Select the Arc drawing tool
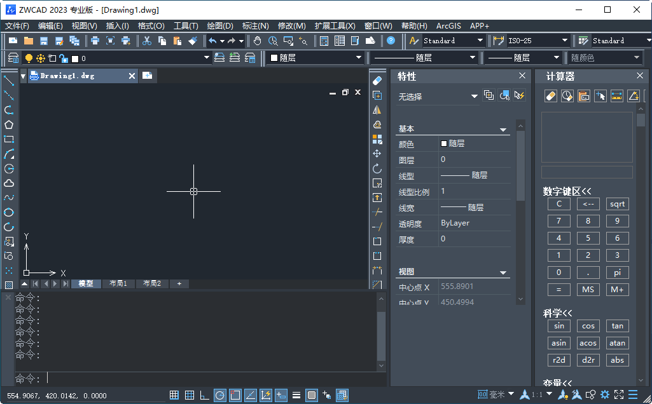Screen dimensions: 652x404 click(9, 154)
